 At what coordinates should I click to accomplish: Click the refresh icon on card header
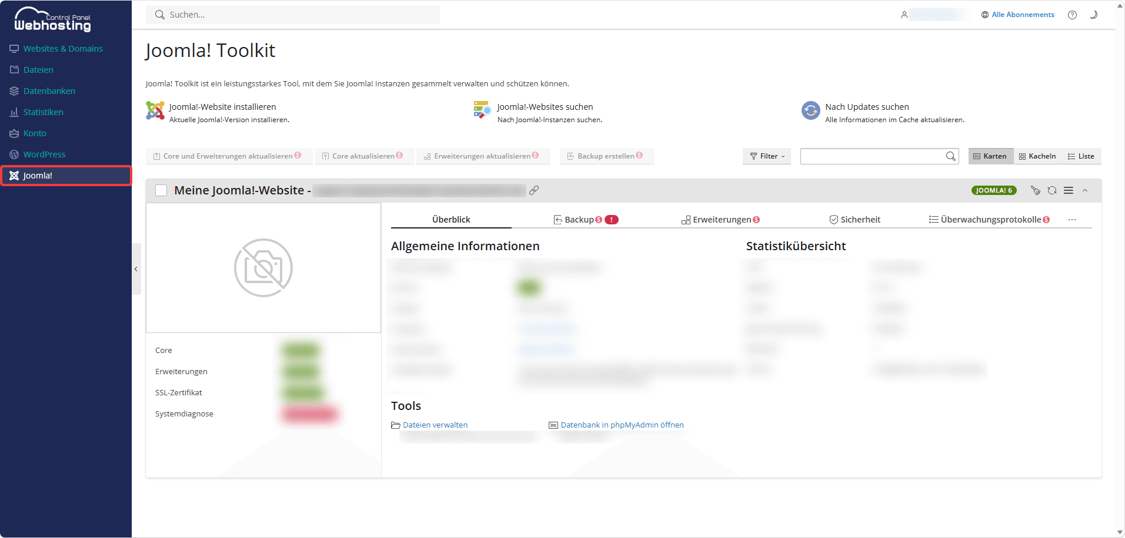click(x=1052, y=190)
